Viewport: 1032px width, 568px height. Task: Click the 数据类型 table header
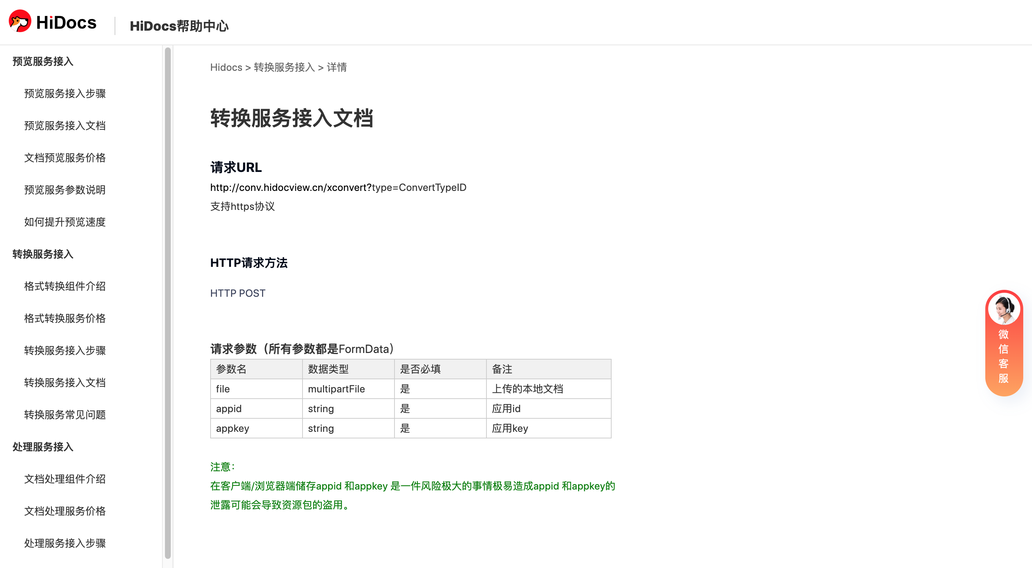[x=348, y=369]
